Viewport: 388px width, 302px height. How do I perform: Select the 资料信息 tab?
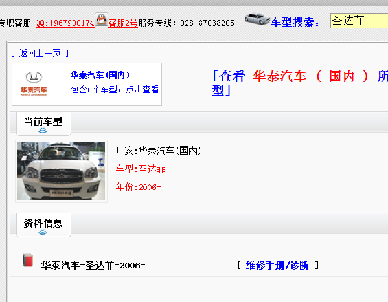(43, 225)
